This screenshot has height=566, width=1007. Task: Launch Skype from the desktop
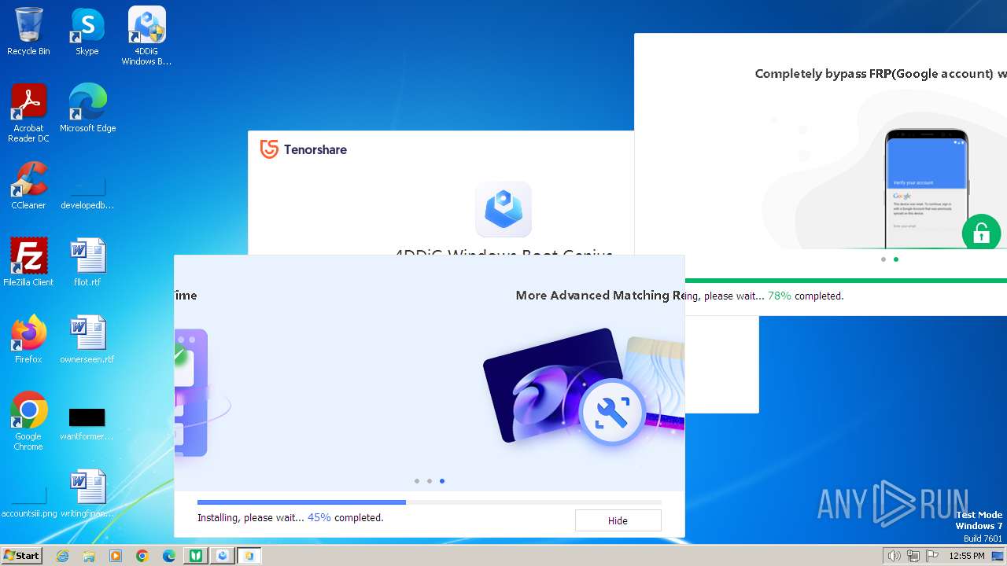tap(87, 31)
